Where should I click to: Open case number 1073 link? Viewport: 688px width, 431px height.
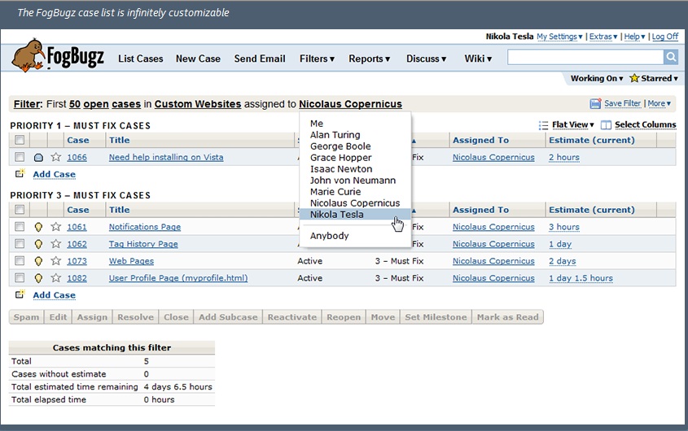tap(77, 261)
